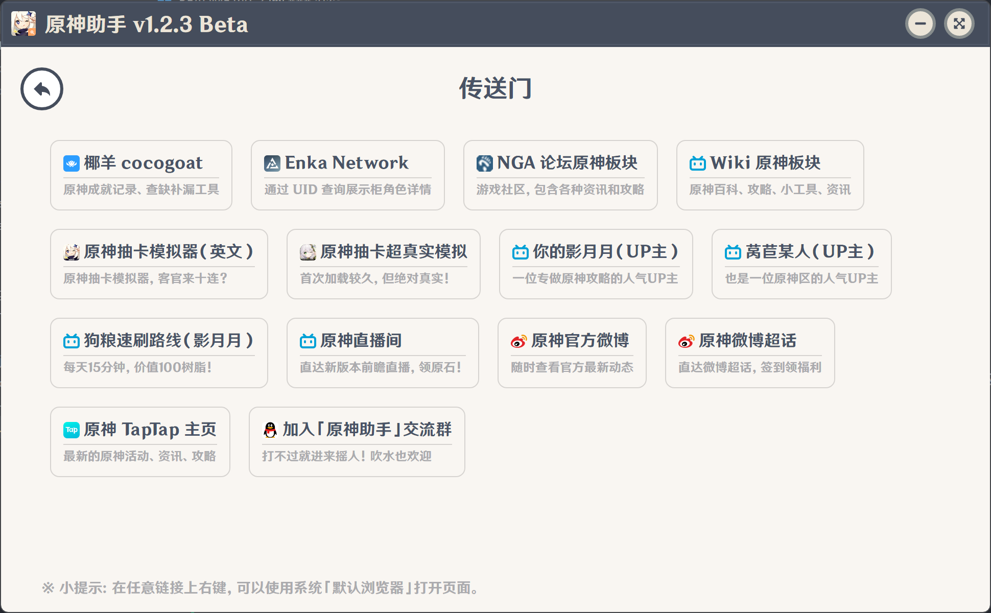Minimize the 原神助手 window
This screenshot has width=991, height=613.
pyautogui.click(x=921, y=23)
